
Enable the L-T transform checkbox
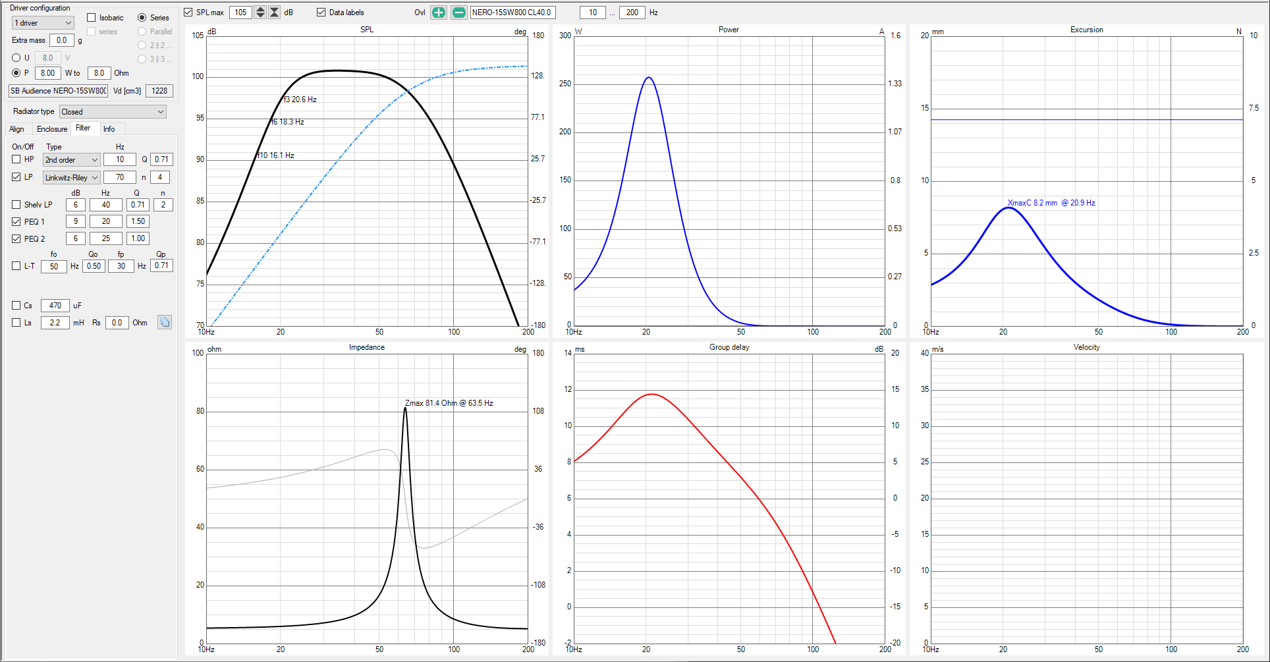(16, 266)
